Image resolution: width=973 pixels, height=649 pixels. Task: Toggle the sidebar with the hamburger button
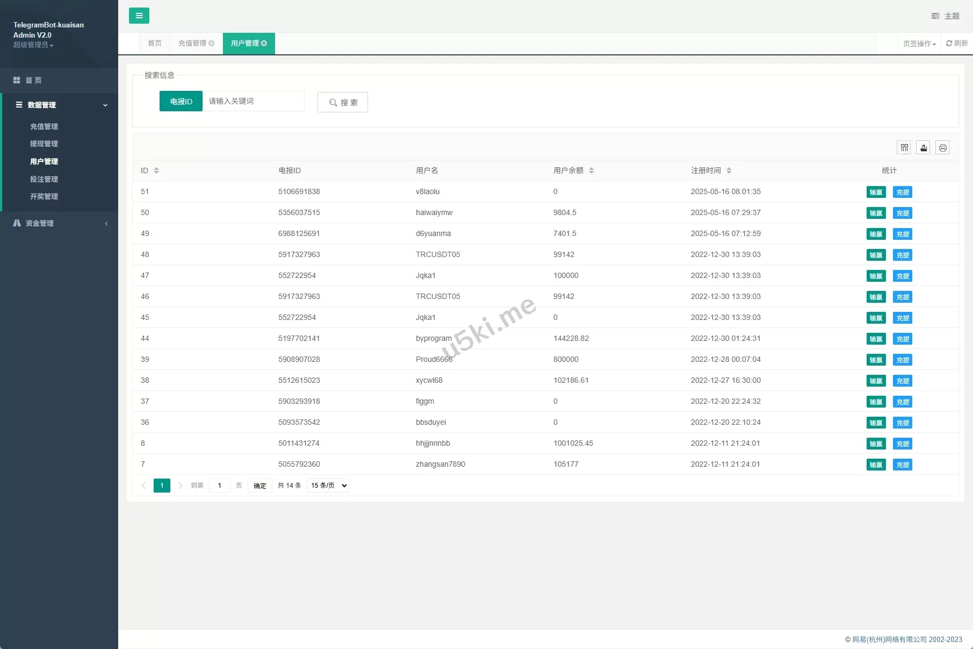tap(139, 16)
